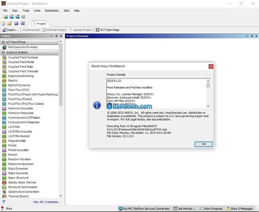Screen dimensions: 259x212
Task: Click the Product Details scrollbar up arrow
Action: (208, 81)
